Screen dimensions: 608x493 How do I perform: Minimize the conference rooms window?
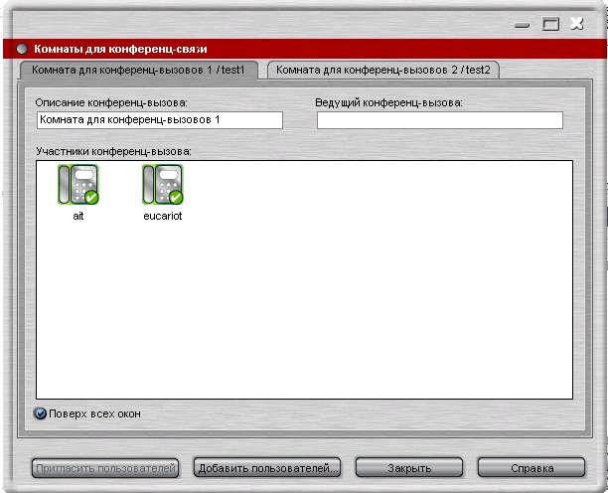point(522,25)
